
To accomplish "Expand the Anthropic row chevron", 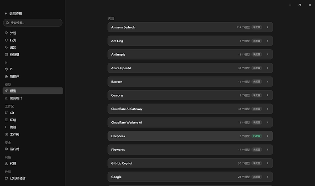I will 268,54.
